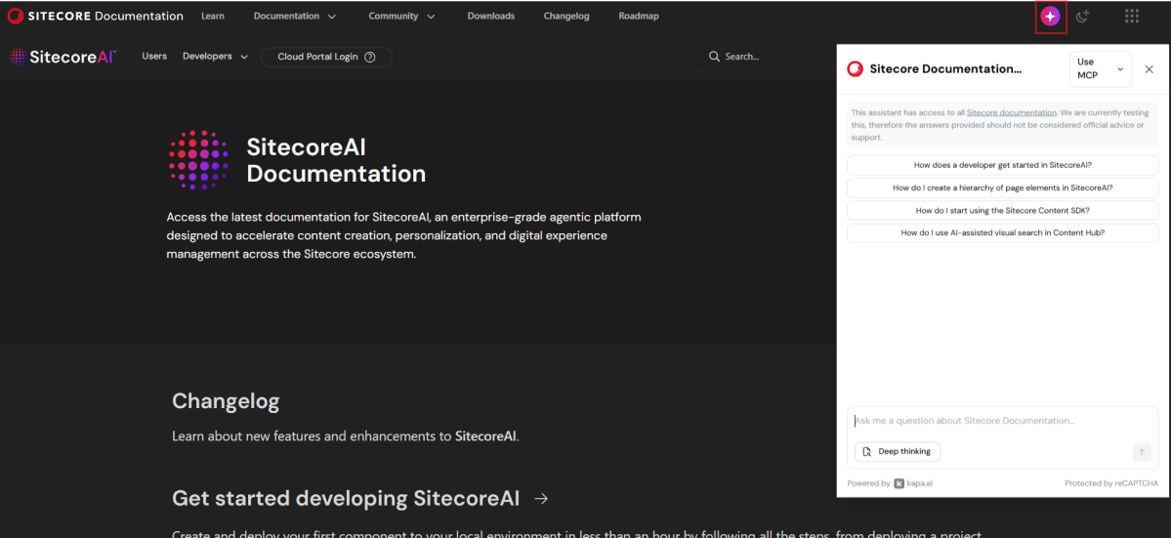Select the Users tab
Viewport: 1171px width, 538px height.
pos(154,57)
